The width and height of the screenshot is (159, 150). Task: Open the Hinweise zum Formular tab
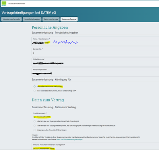(x=12, y=19)
